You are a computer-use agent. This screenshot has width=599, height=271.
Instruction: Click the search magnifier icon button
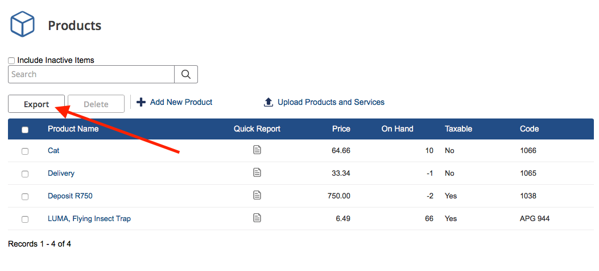click(185, 74)
